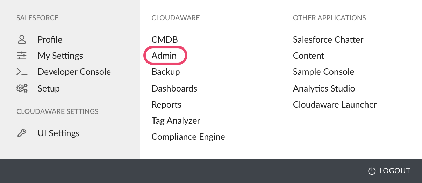
Task: Click the My Settings sliders icon
Action: point(22,56)
